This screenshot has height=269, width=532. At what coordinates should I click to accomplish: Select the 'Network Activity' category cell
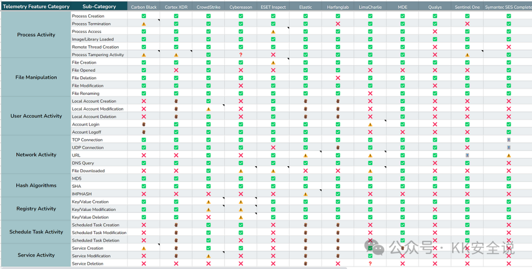[36, 155]
